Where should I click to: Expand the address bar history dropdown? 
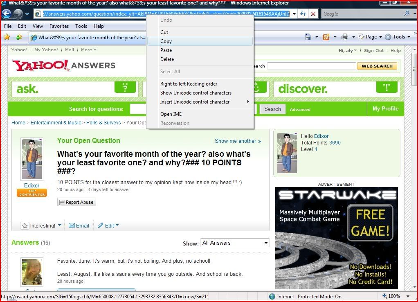pos(294,14)
